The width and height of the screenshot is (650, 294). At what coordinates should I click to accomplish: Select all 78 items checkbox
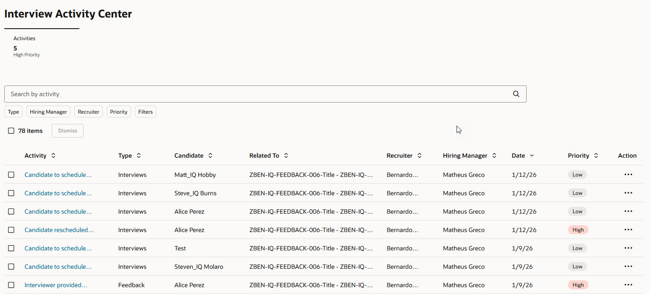click(x=11, y=131)
